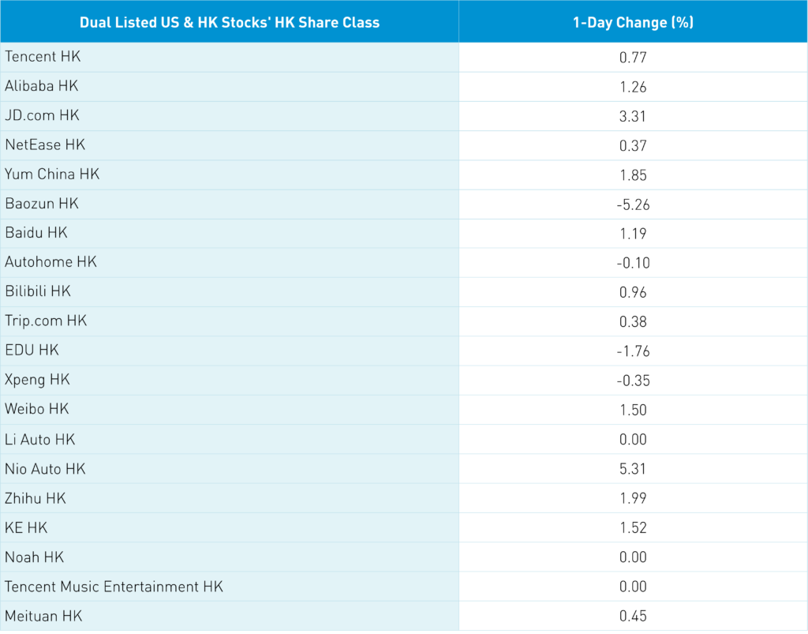Select the Trip.com HK cell
Image resolution: width=808 pixels, height=634 pixels.
click(46, 321)
